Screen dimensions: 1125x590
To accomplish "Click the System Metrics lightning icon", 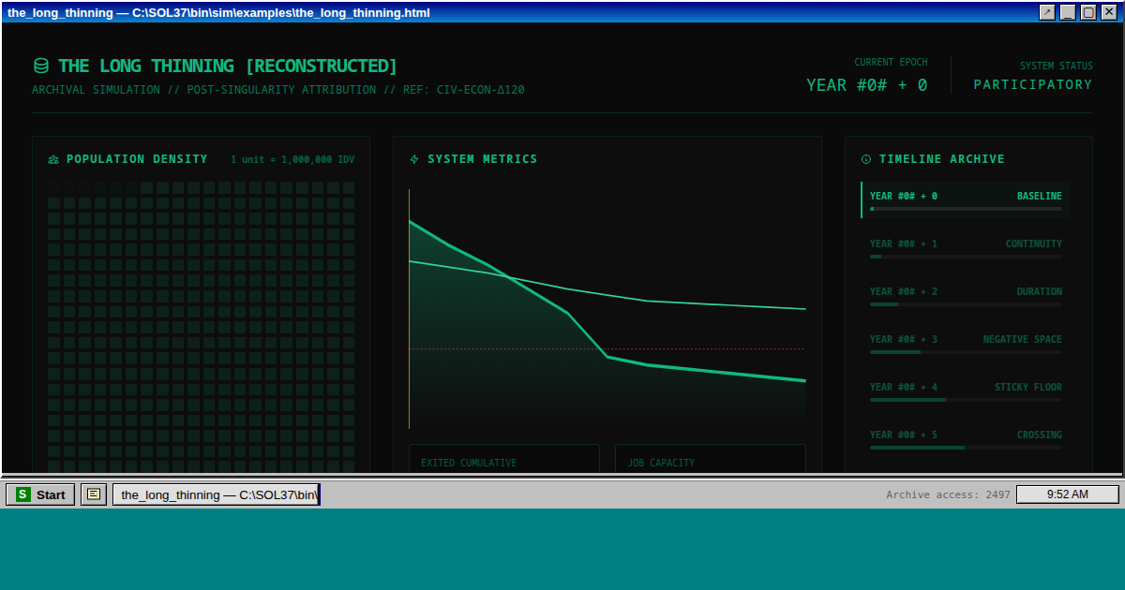I will tap(414, 160).
